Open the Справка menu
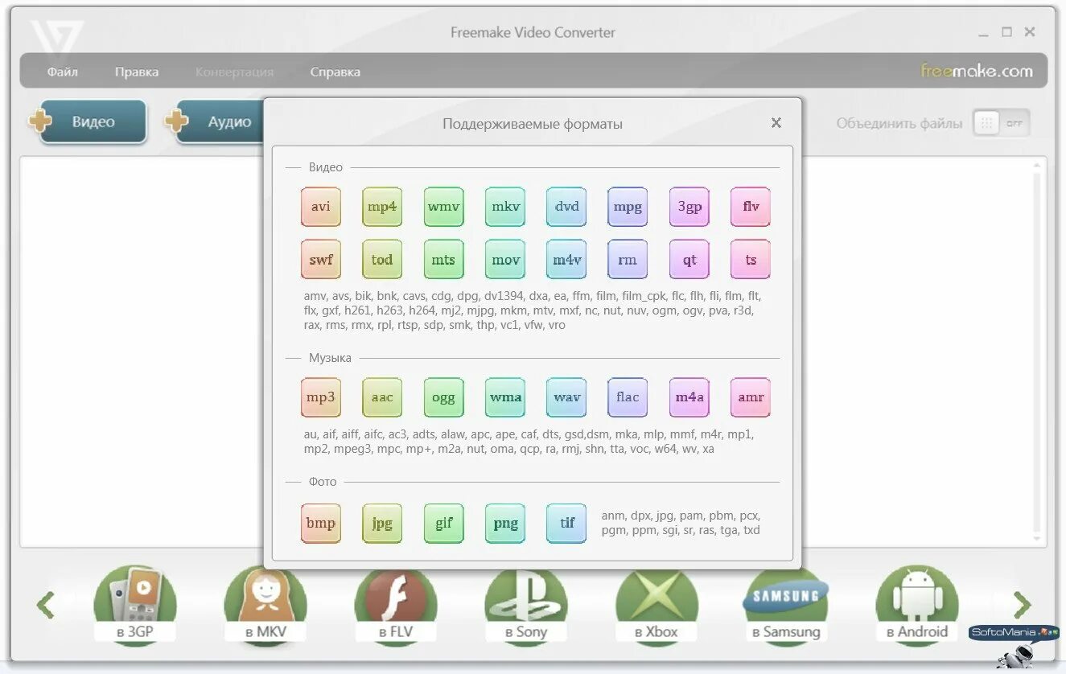1066x674 pixels. (x=335, y=72)
